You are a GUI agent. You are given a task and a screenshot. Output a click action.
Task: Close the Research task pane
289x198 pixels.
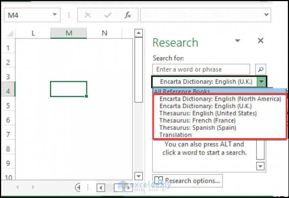261,41
